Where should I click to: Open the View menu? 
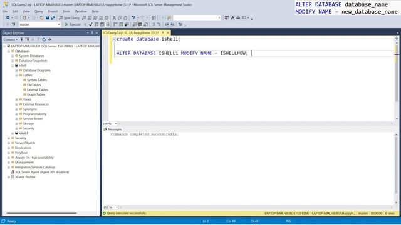point(26,11)
